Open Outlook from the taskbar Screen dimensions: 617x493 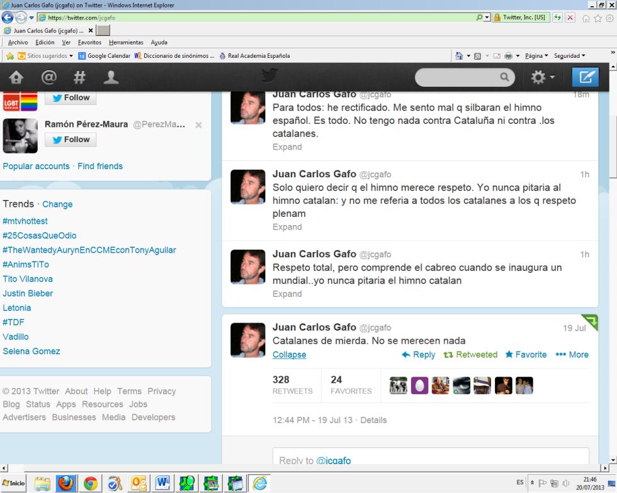[139, 483]
